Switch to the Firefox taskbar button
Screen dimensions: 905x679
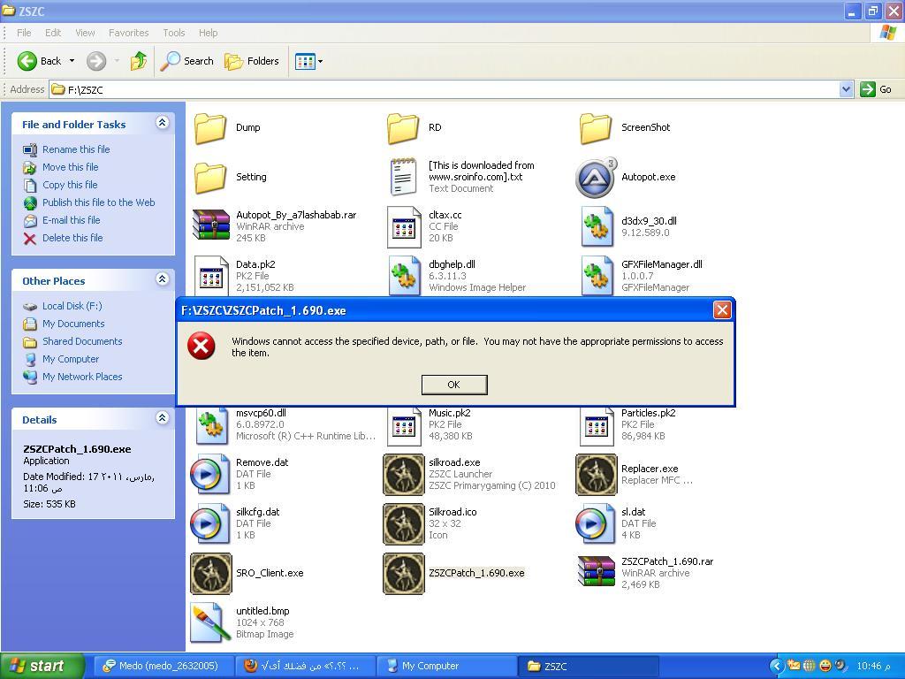[305, 666]
